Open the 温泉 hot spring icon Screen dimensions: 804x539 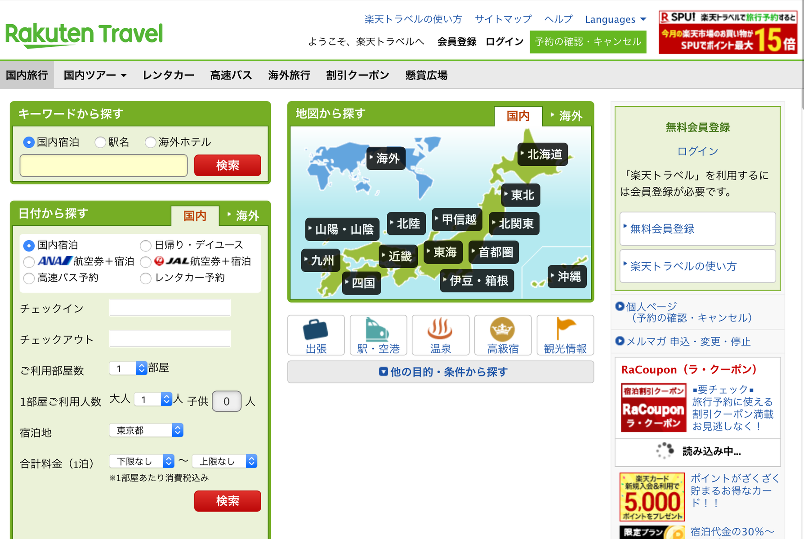(x=441, y=335)
